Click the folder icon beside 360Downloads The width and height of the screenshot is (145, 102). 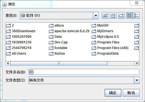(x=8, y=31)
